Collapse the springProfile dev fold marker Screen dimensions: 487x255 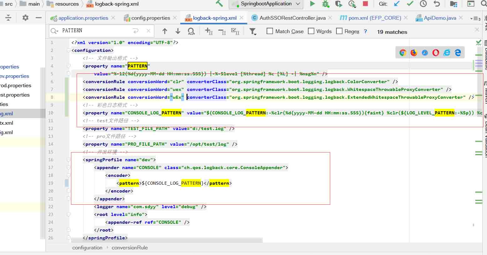pos(69,160)
